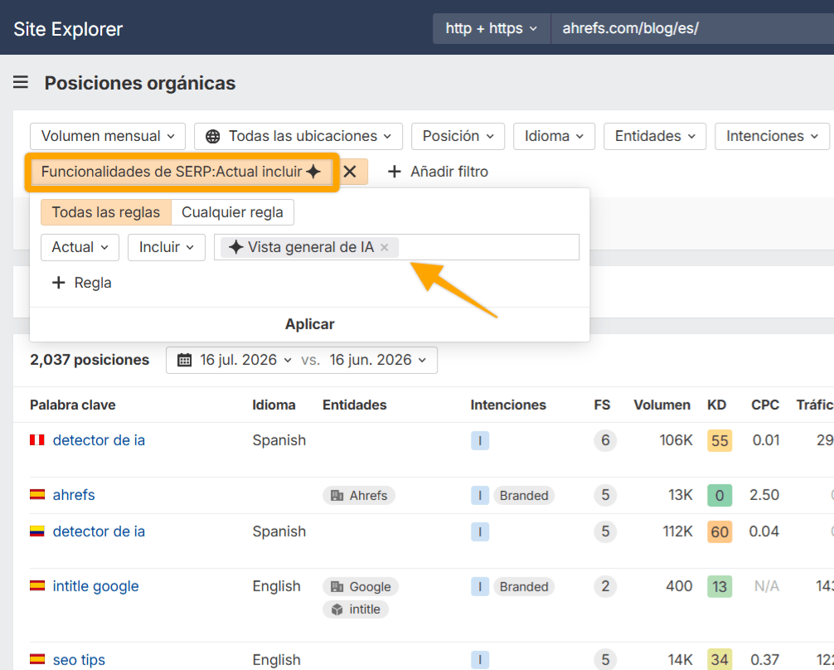Click the plus icon of Añadir filtro
Viewport: 834px width, 670px height.
[394, 172]
